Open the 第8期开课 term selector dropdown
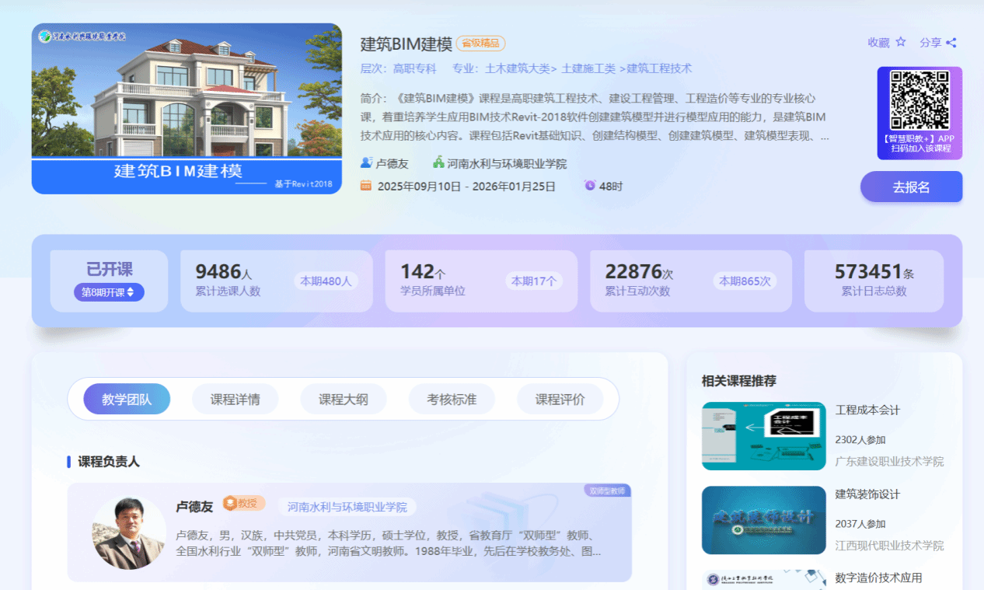Screen dimensions: 984x590 109,292
